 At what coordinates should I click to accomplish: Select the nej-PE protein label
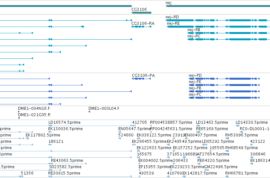coord(195,82)
